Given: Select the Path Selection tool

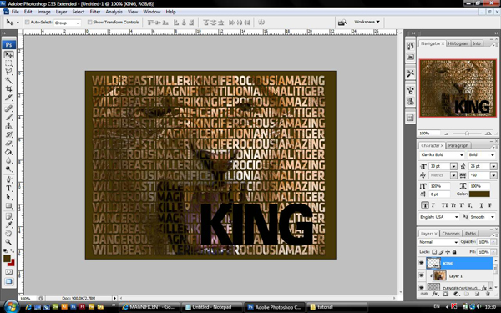Looking at the screenshot, I should tap(8, 197).
